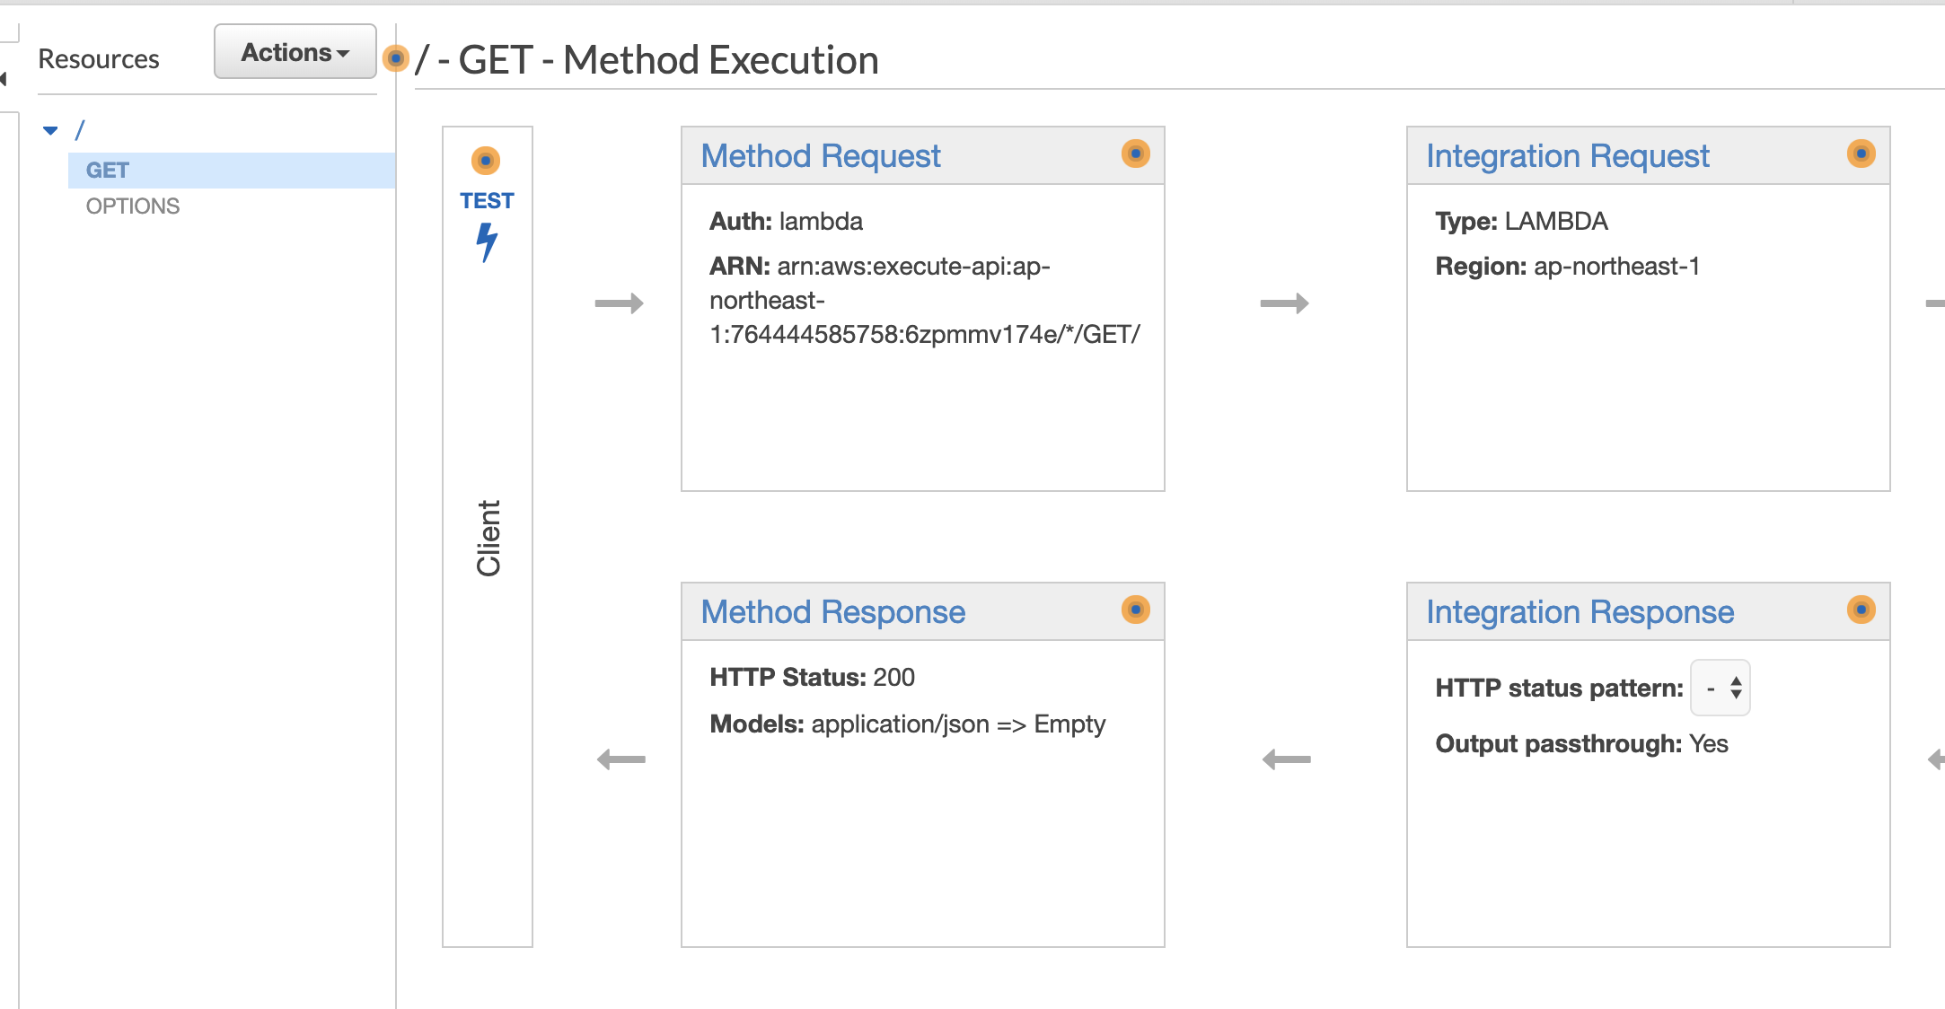Click arrow from Method Response to Client
The height and width of the screenshot is (1009, 1945).
[x=621, y=759]
